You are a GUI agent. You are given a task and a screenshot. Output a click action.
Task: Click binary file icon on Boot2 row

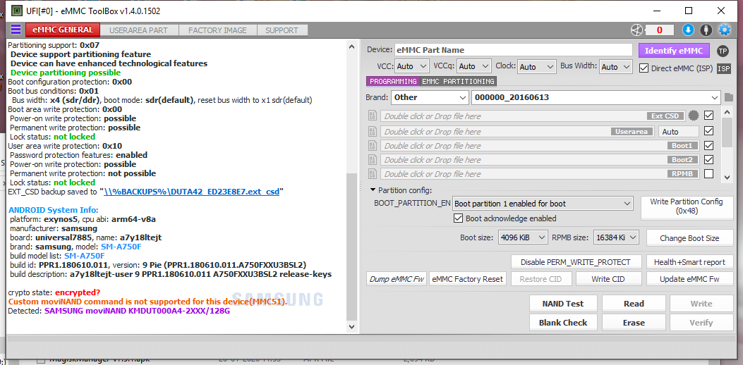[x=373, y=160]
